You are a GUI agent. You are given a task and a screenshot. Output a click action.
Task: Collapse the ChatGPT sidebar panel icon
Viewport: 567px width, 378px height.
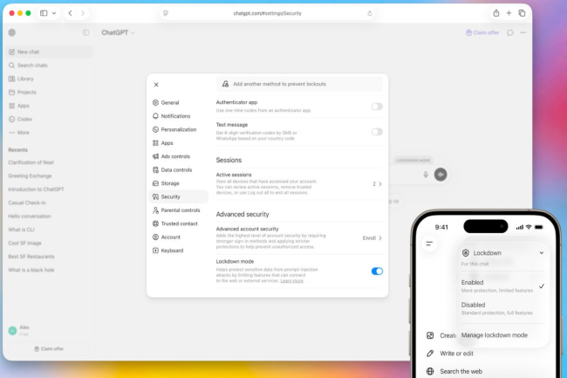pyautogui.click(x=85, y=32)
